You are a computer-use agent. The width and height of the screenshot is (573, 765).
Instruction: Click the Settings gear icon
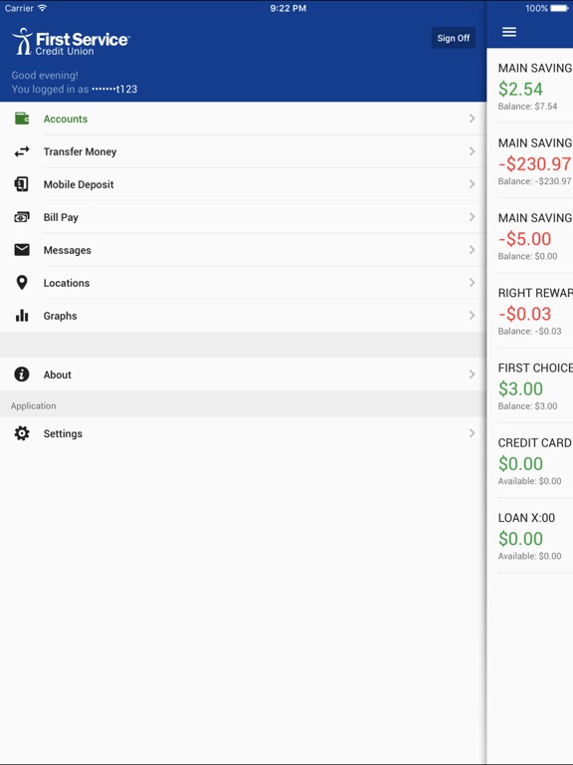coord(22,433)
